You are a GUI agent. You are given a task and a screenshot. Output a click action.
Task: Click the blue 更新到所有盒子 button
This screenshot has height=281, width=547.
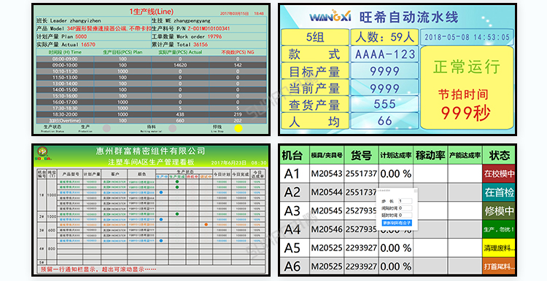(397, 223)
